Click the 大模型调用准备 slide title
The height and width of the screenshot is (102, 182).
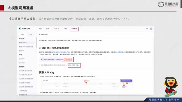(20, 8)
